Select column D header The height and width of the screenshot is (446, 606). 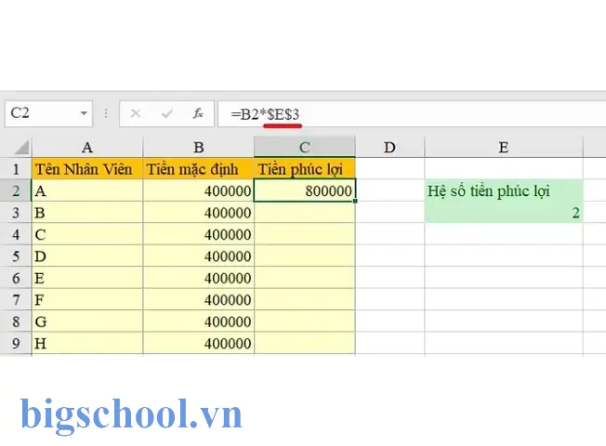[x=389, y=147]
